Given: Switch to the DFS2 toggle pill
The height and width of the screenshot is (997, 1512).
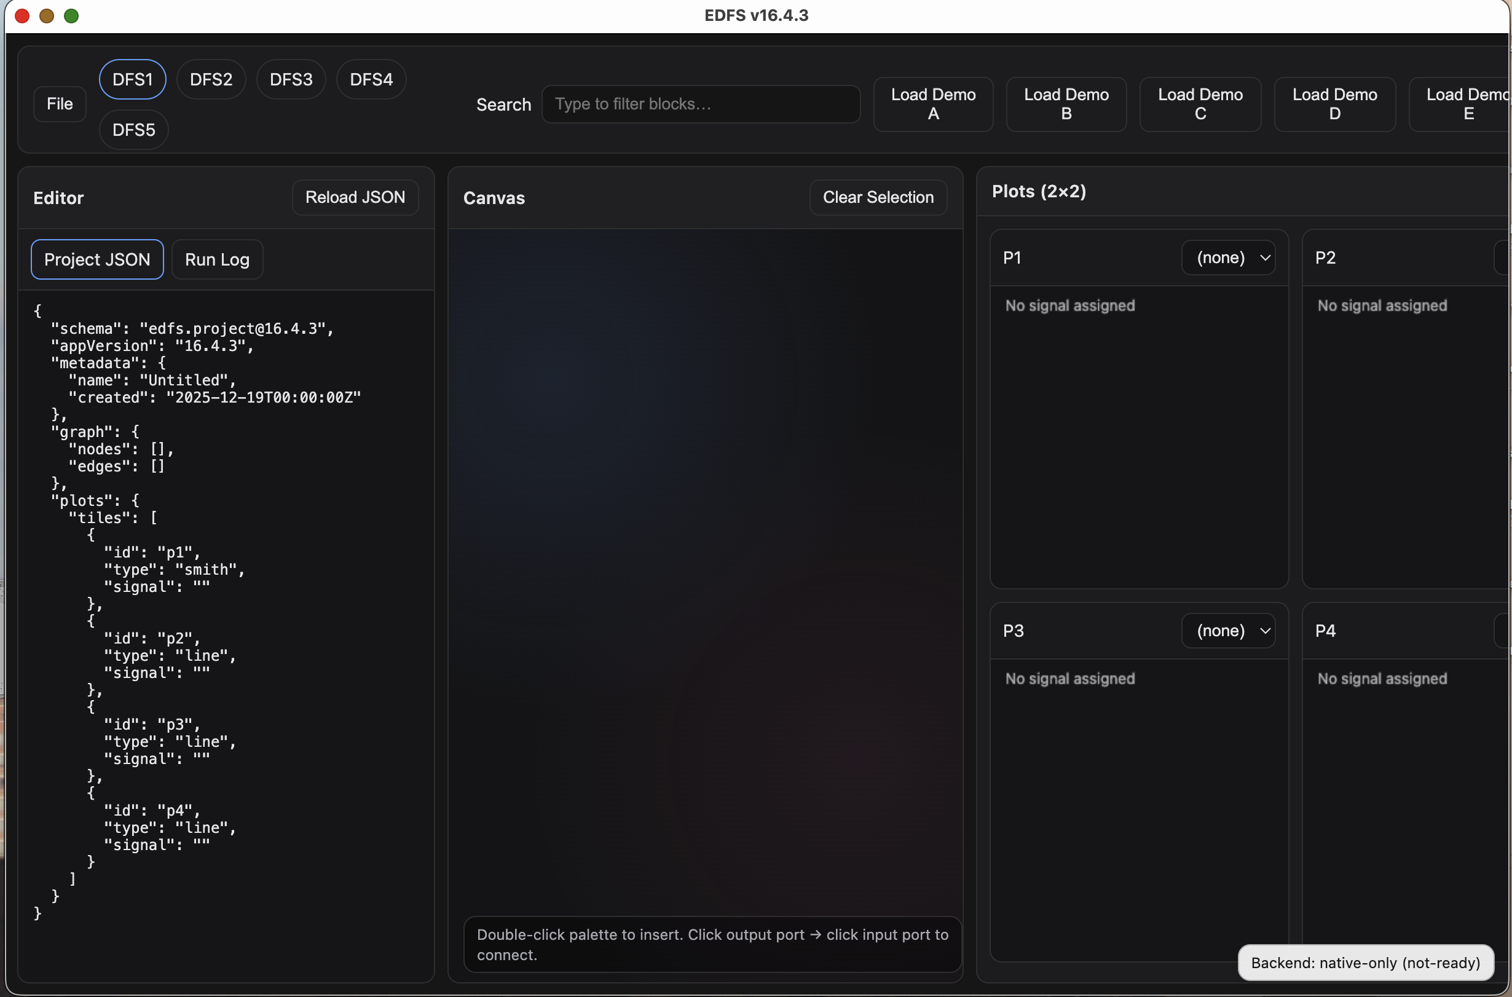Looking at the screenshot, I should click(211, 79).
